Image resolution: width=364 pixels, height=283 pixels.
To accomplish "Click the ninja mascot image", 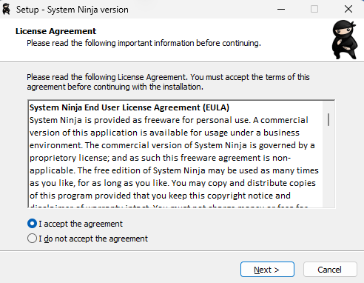I will tap(345, 40).
